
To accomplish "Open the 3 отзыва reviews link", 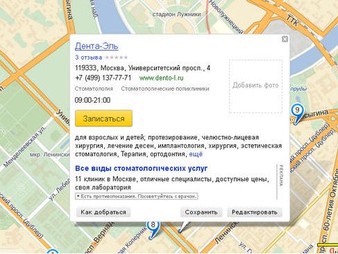I will pos(89,58).
